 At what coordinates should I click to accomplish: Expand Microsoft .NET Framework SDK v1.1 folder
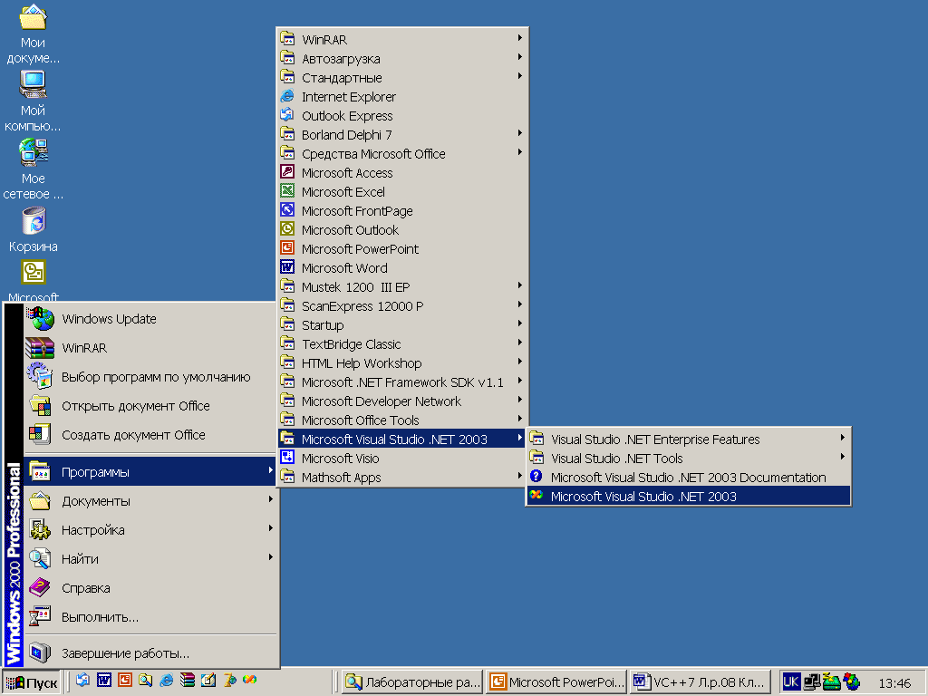coord(401,382)
